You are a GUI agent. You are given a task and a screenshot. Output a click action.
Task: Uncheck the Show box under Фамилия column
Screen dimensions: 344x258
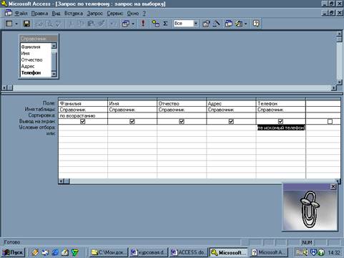coord(83,122)
